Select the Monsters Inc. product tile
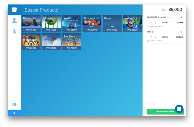 tap(51, 24)
